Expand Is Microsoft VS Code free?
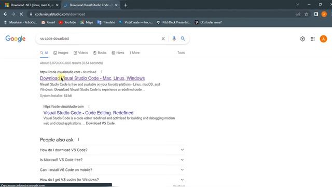Viewport: 332px width, 187px height. coord(112,160)
